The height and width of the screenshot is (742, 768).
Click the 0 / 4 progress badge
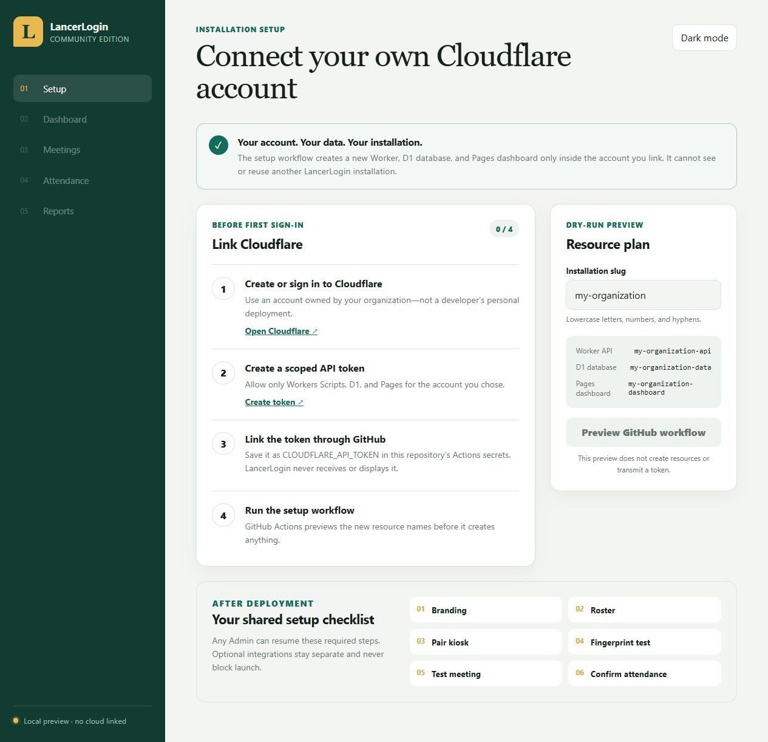pos(504,229)
